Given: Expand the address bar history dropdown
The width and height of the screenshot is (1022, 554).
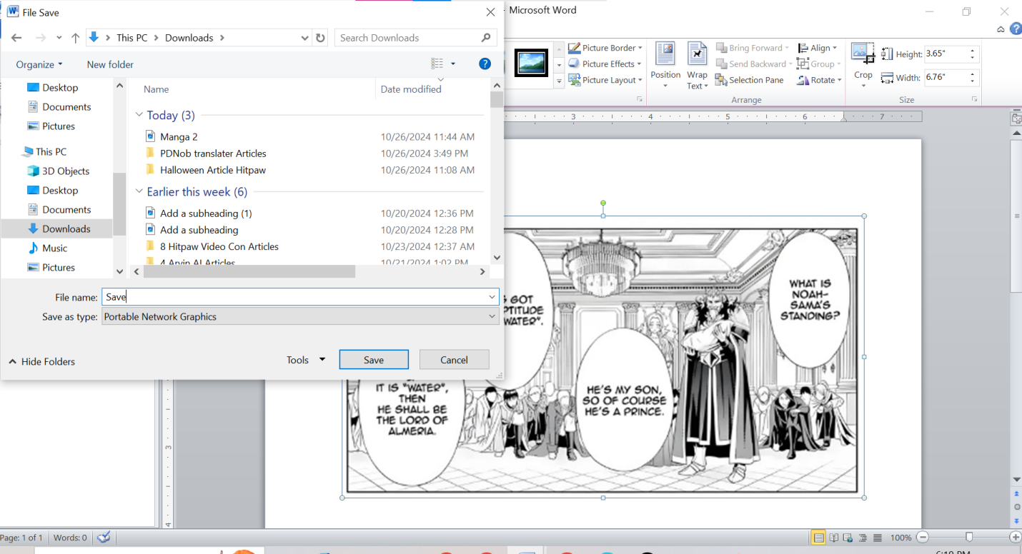Looking at the screenshot, I should [x=305, y=37].
